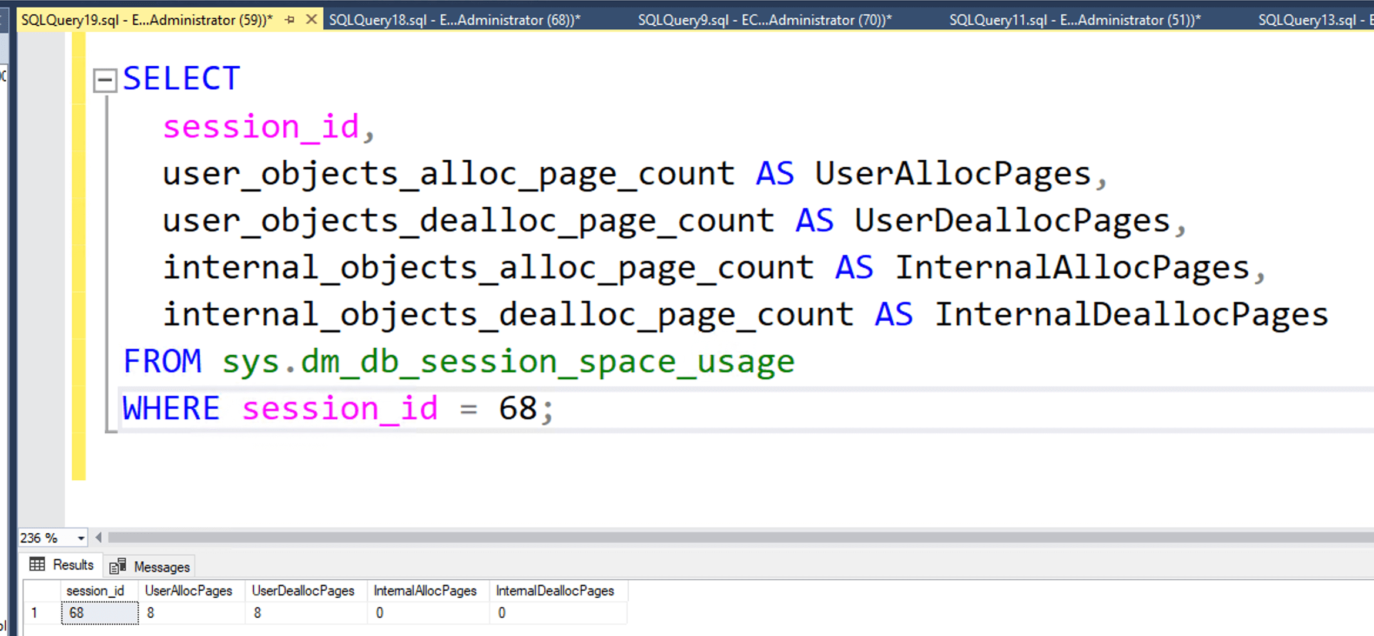Screen dimensions: 1374x636
Task: Click the session_id cell containing 68
Action: pos(100,613)
